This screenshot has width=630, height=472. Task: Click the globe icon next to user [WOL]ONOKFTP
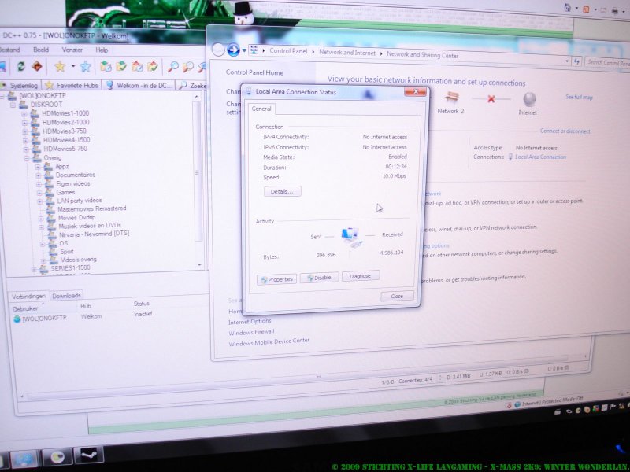[17, 319]
